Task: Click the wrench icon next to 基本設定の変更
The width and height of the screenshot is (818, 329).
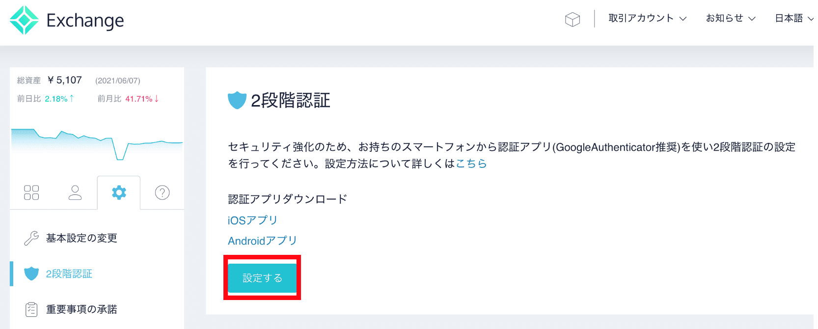Action: click(30, 238)
